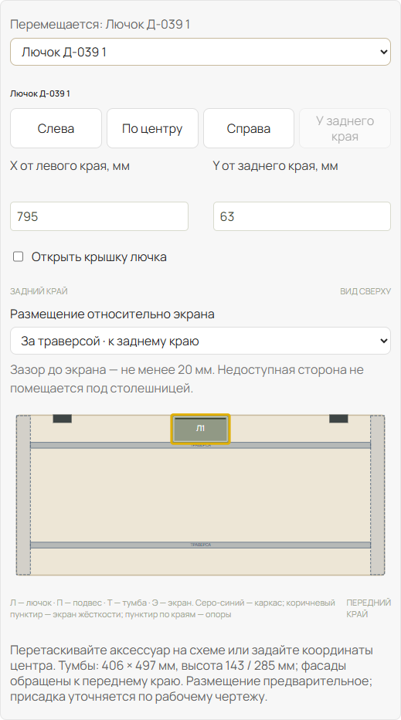401x720 pixels.
Task: Click the Справа position button
Action: [249, 128]
